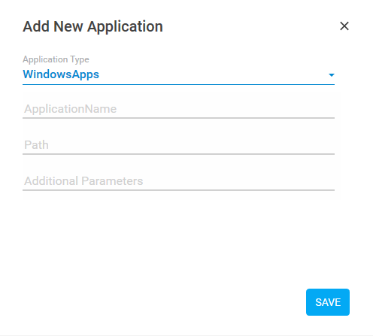373x336 pixels.
Task: Submit form using SAVE
Action: point(328,302)
